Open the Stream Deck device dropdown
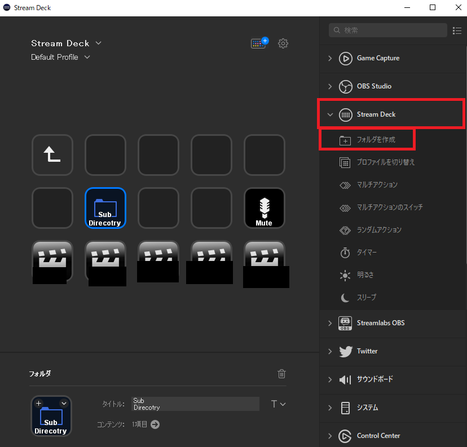The image size is (467, 447). coord(98,43)
